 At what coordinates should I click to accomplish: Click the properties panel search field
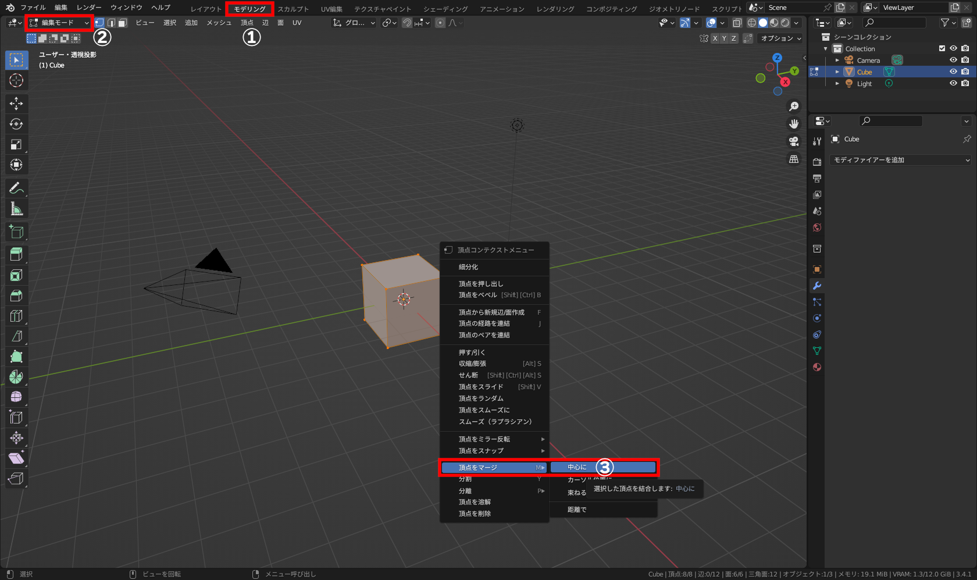pyautogui.click(x=890, y=121)
